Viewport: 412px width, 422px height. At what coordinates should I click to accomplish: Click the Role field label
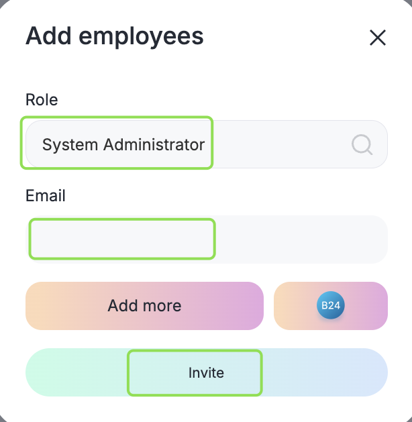(42, 100)
